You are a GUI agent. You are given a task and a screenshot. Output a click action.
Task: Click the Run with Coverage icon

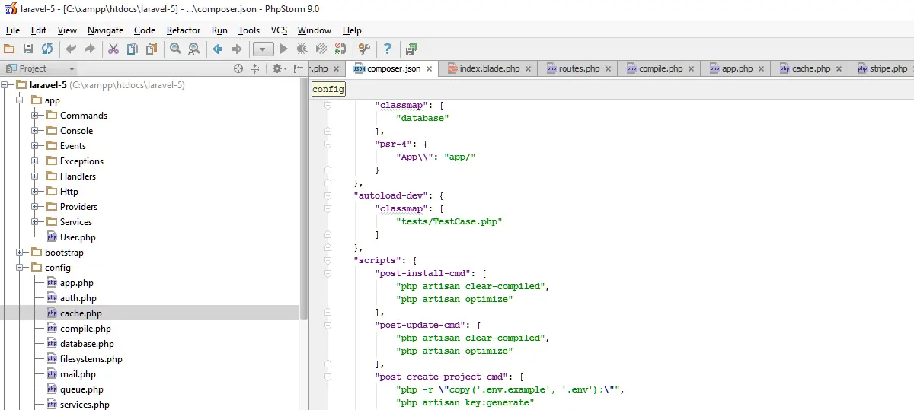321,49
